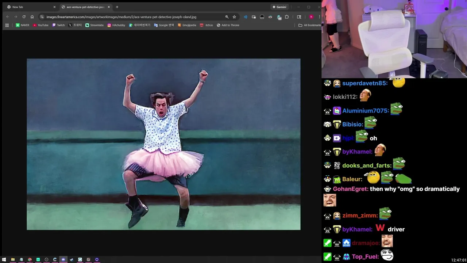The height and width of the screenshot is (263, 467).
Task: Switch to the New Tab tab
Action: click(30, 7)
